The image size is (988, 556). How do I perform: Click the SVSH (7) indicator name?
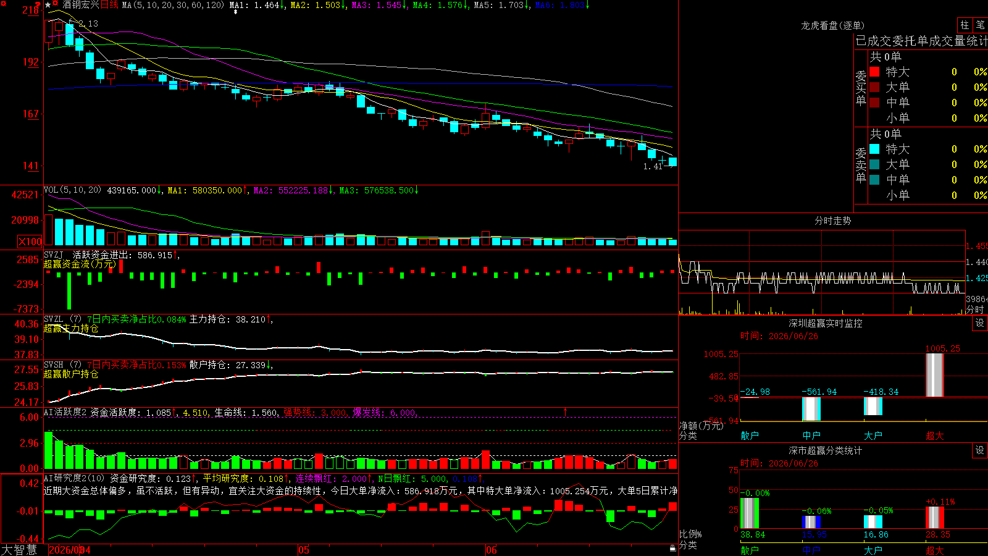(62, 365)
